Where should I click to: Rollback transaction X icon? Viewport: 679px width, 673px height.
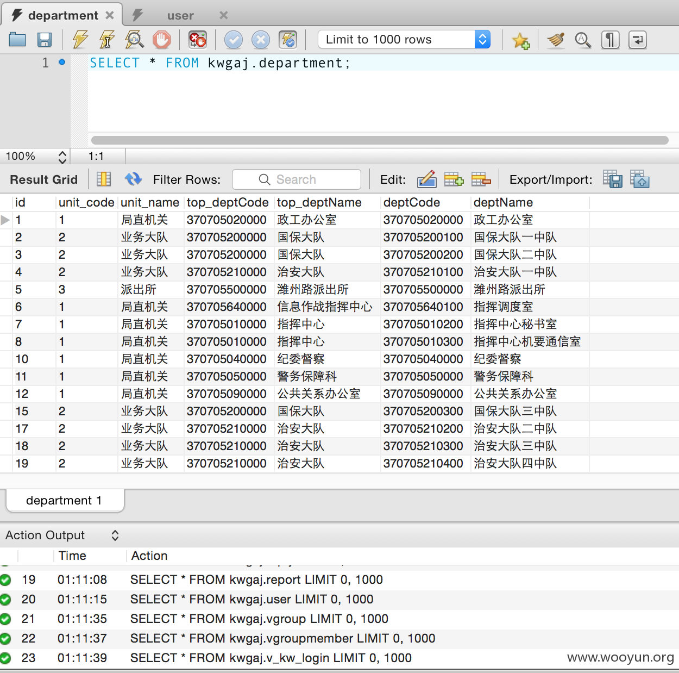(x=261, y=40)
